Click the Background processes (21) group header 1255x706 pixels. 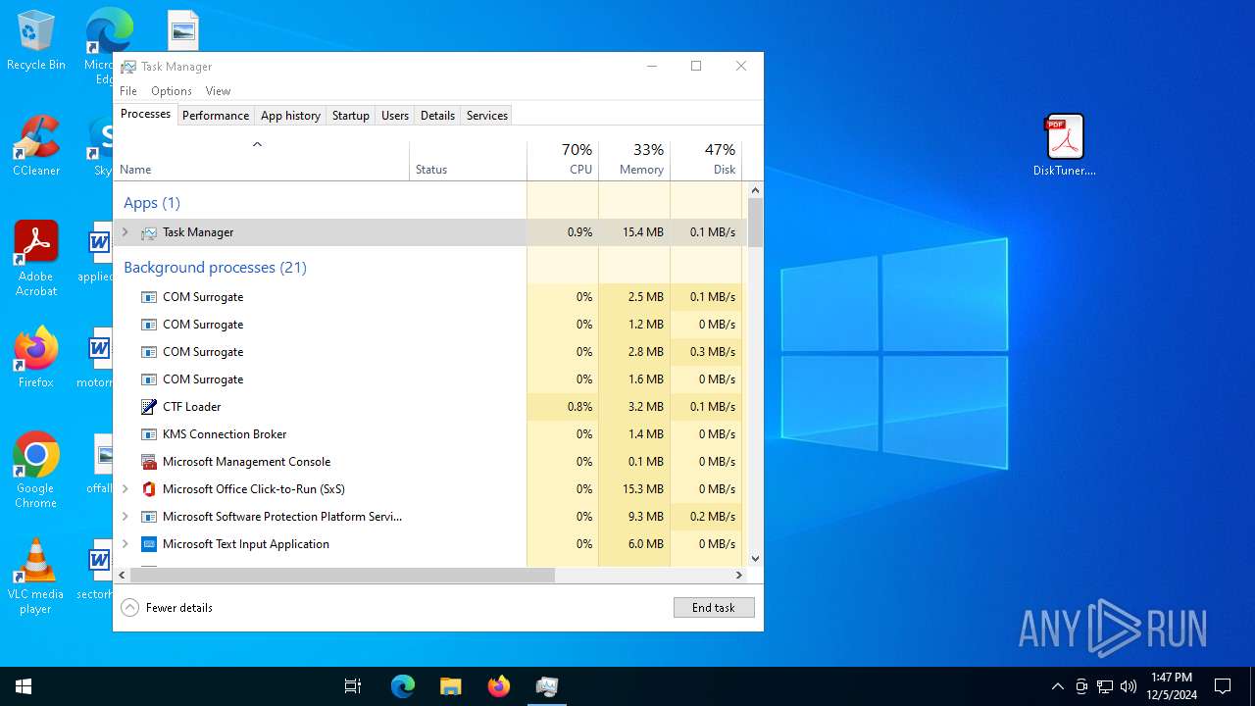[x=215, y=268]
